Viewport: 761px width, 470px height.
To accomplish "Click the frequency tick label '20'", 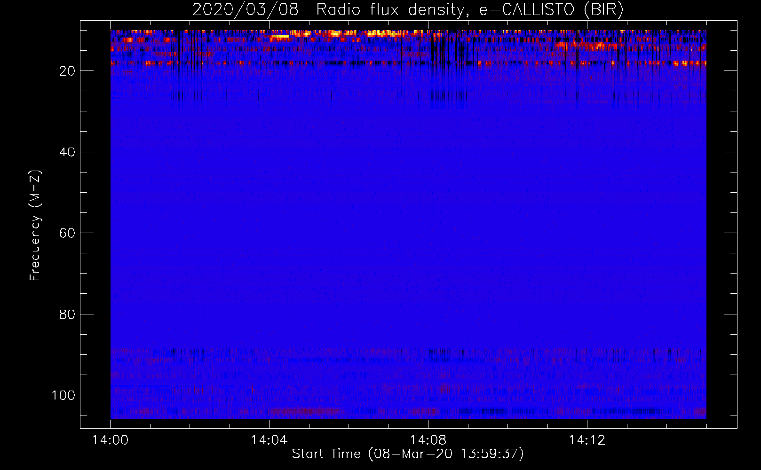I will point(67,71).
